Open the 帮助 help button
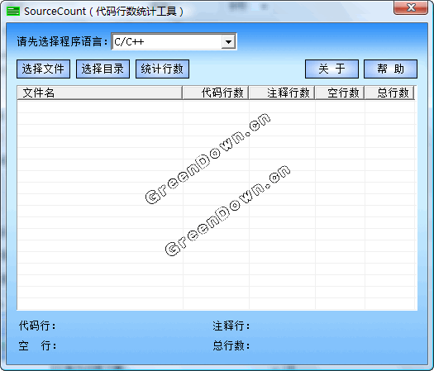Image resolution: width=434 pixels, height=371 pixels. click(x=390, y=69)
